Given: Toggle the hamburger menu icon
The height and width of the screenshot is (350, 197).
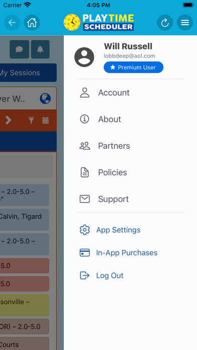Looking at the screenshot, I should coord(185,23).
